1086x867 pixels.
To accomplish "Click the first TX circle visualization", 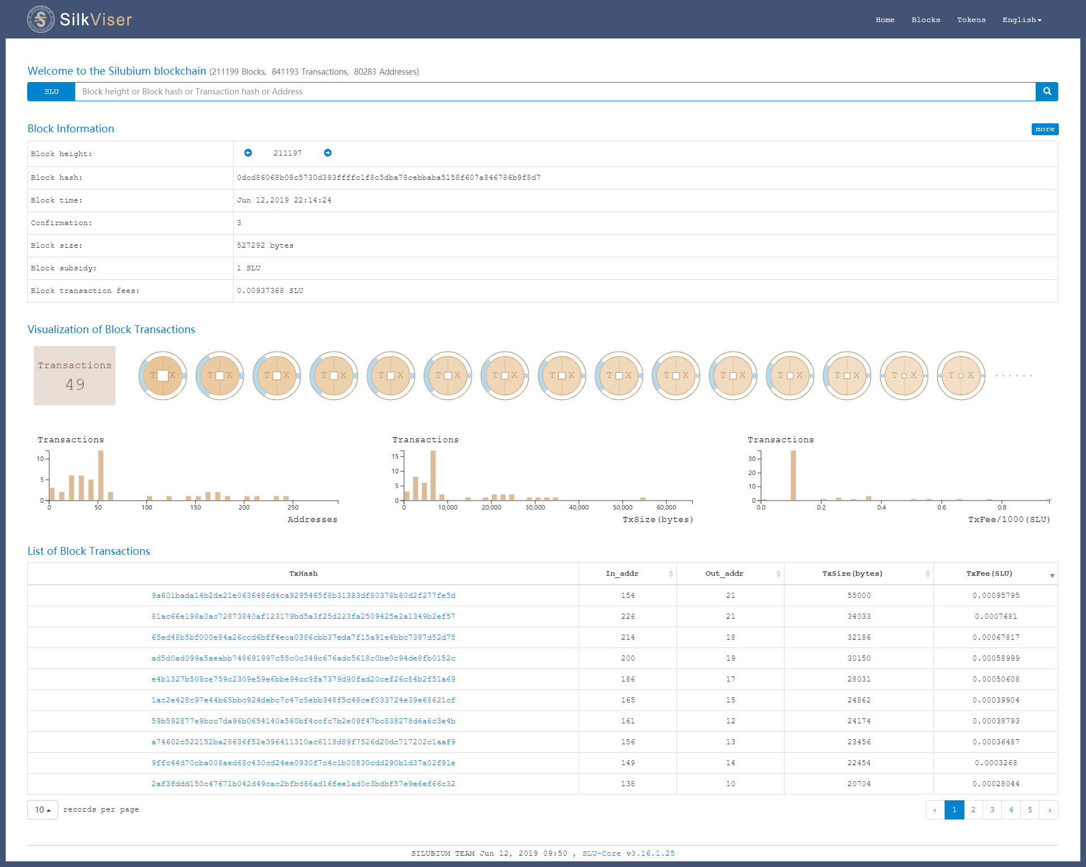I will (x=163, y=376).
